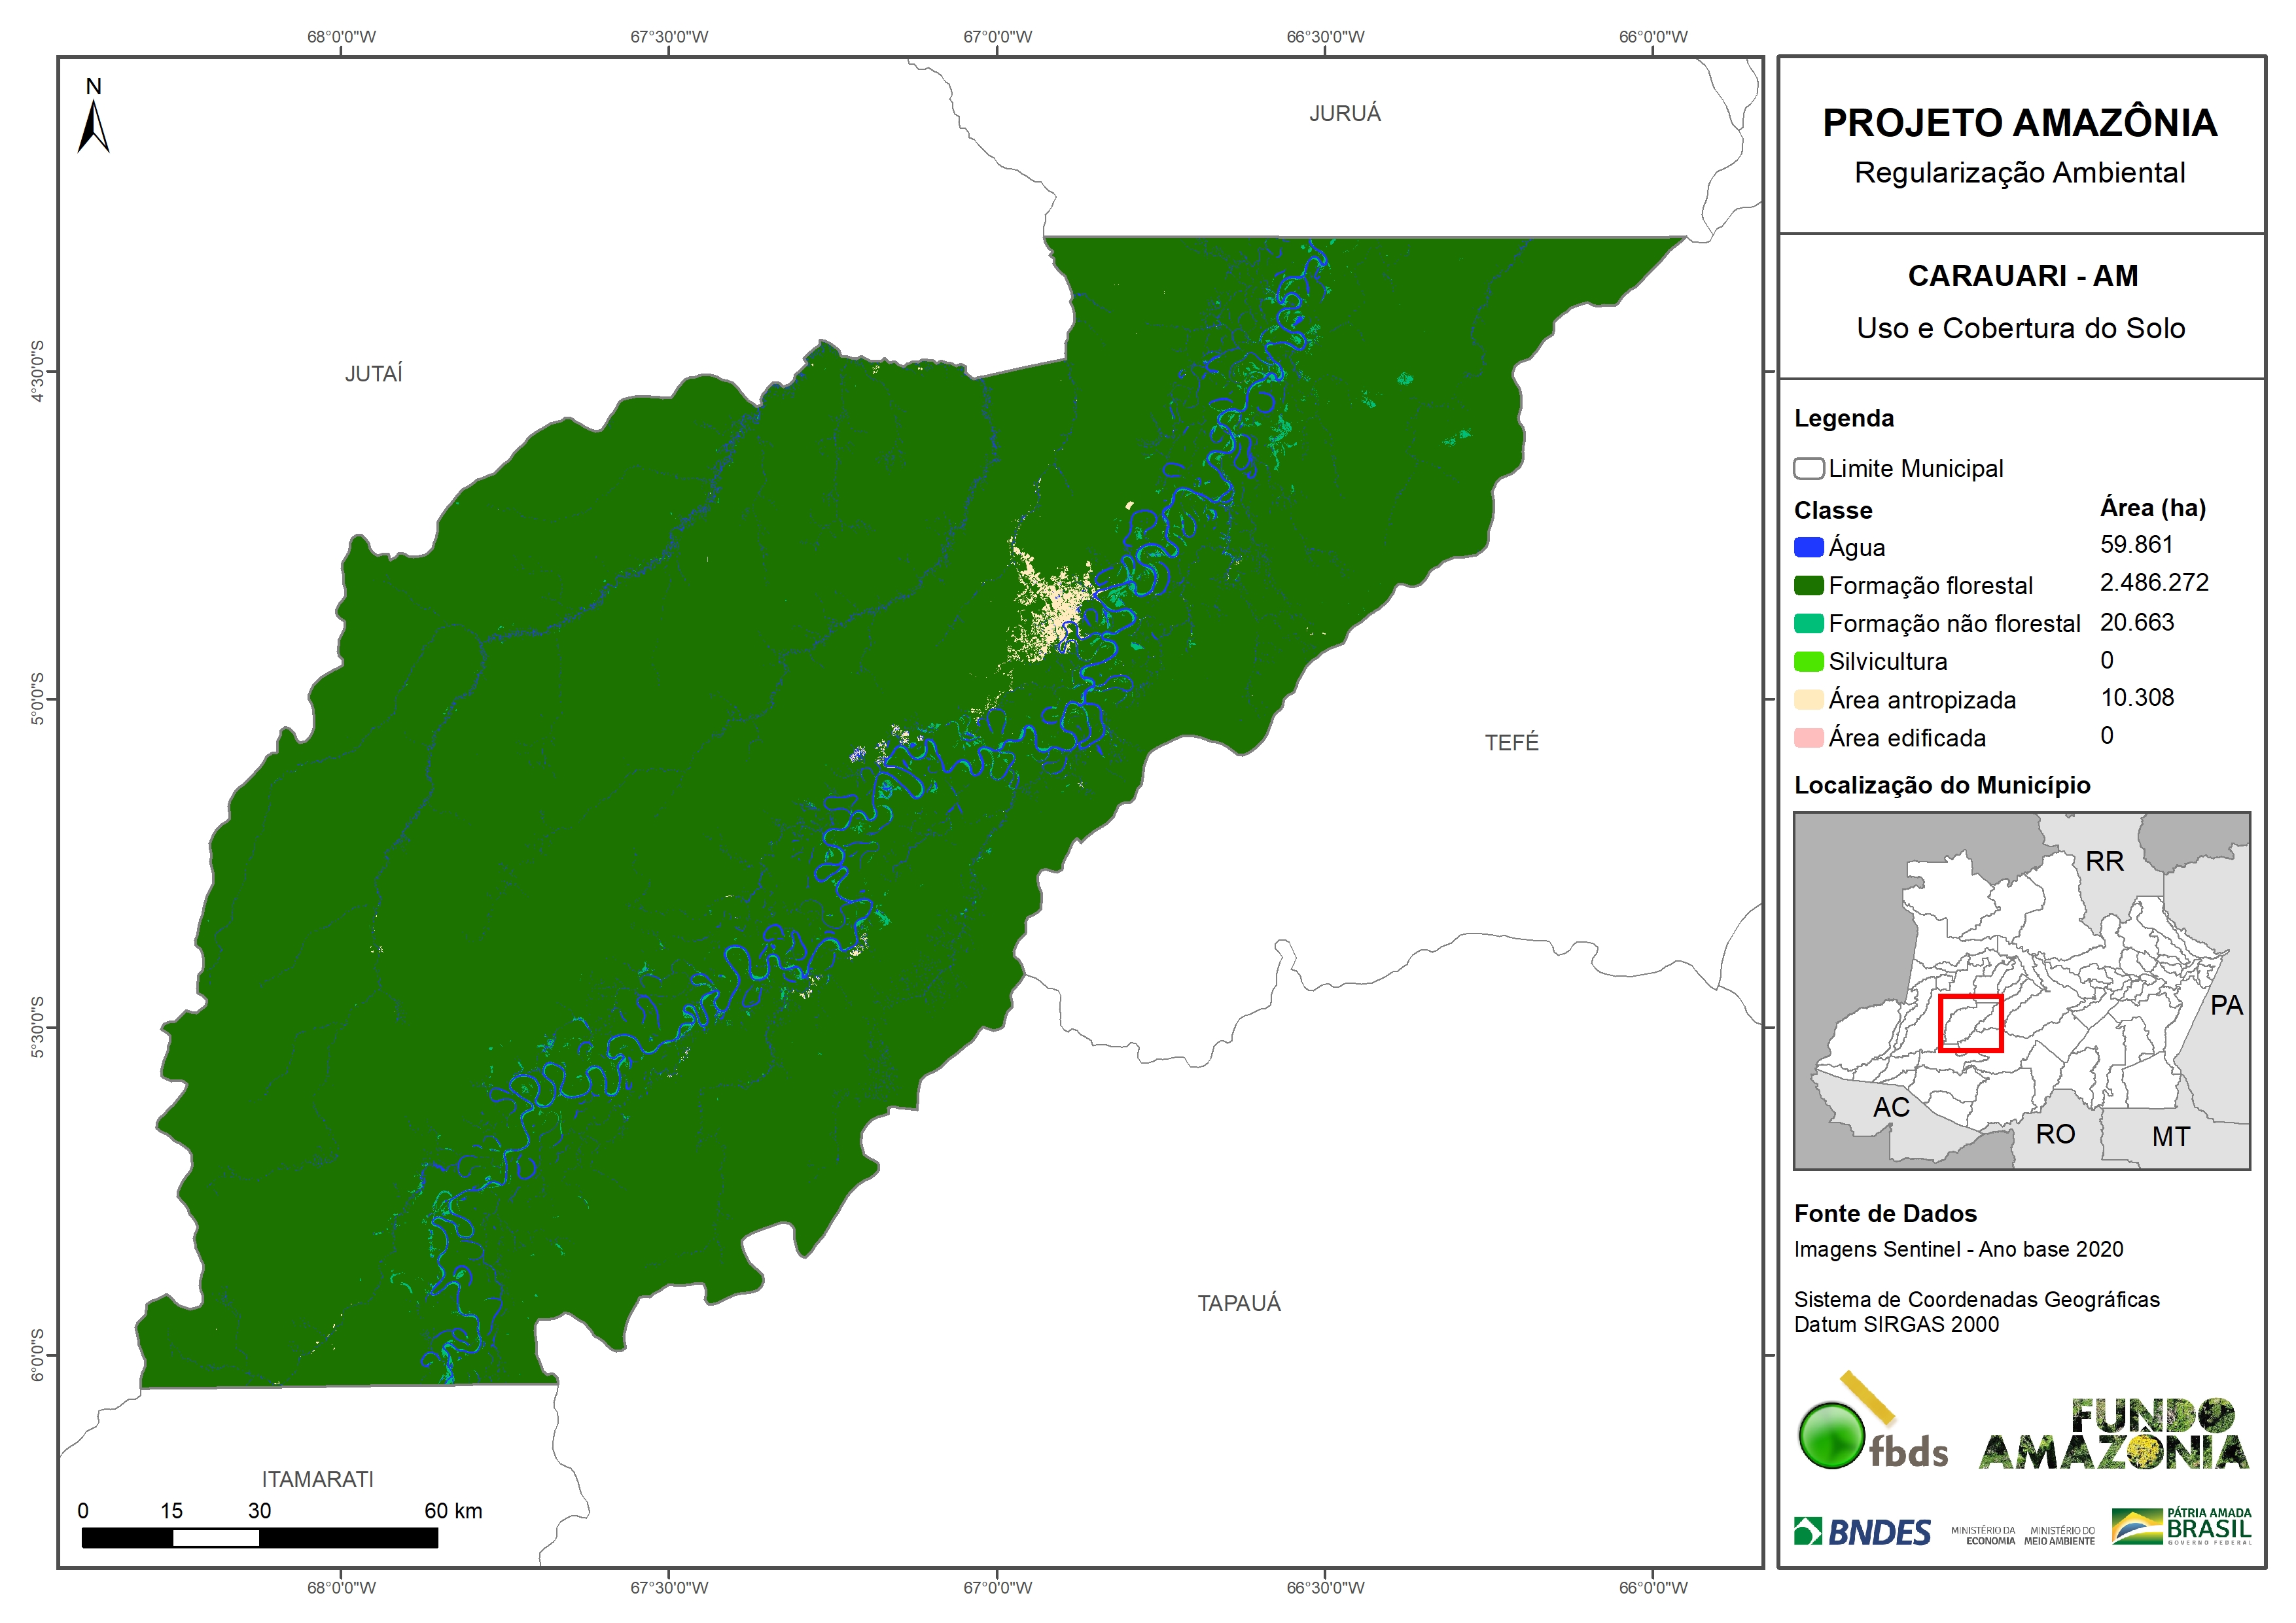Click the TEFÉ municipality label
The height and width of the screenshot is (1623, 2296).
click(1511, 743)
